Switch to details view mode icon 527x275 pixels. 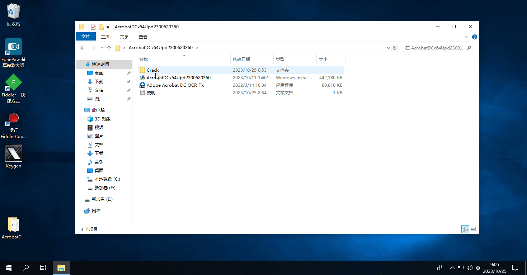[x=465, y=229]
